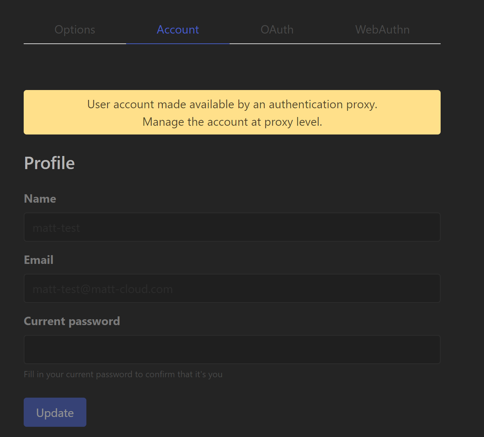484x437 pixels.
Task: Click the Current password label
Action: click(72, 321)
